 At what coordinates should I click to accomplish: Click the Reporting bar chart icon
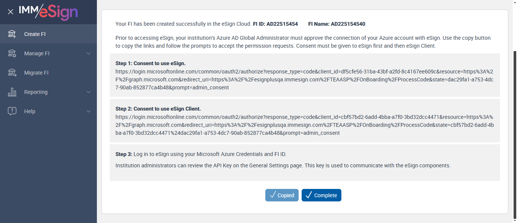(12, 92)
